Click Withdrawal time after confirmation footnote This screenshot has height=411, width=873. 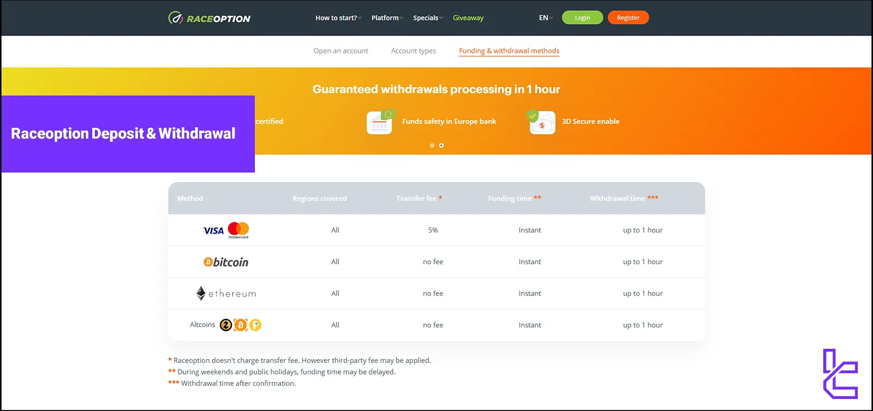[x=232, y=384]
